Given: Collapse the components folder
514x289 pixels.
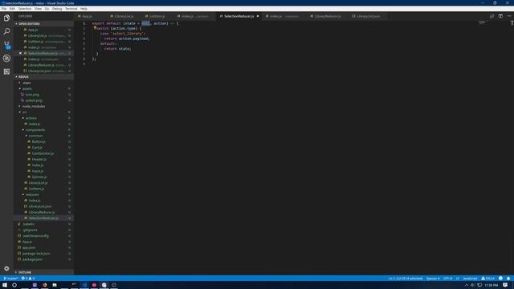Looking at the screenshot, I should coord(35,130).
